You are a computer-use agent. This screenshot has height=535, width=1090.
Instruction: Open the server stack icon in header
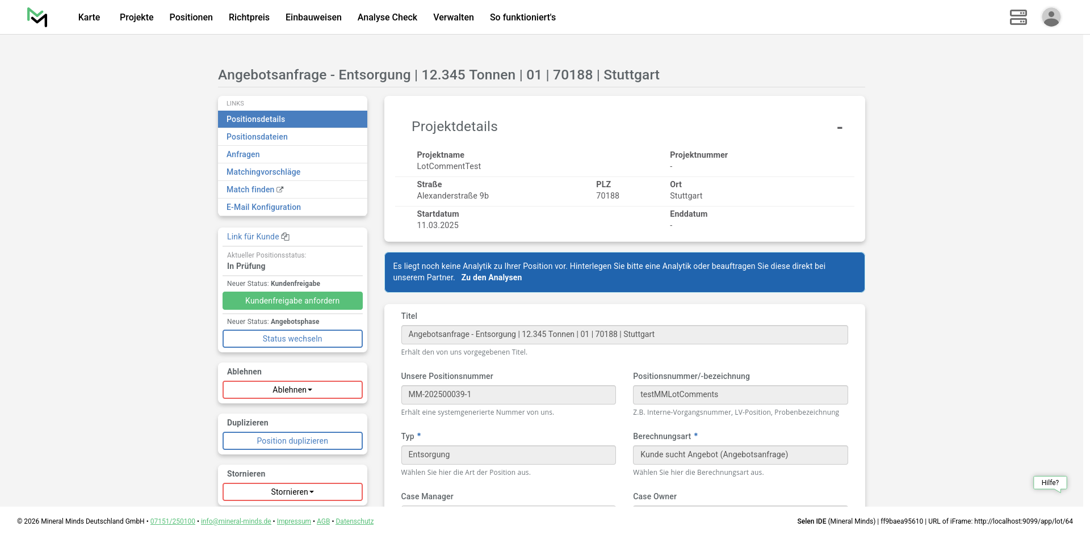coord(1018,17)
